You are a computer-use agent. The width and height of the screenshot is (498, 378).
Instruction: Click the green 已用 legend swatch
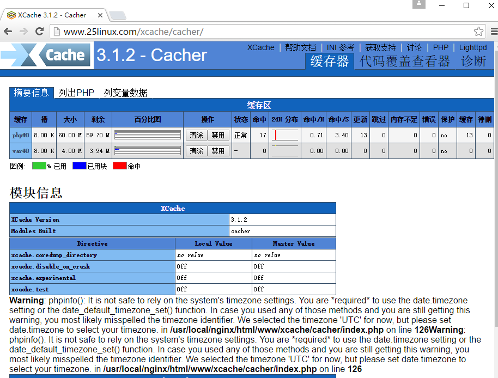pyautogui.click(x=39, y=166)
